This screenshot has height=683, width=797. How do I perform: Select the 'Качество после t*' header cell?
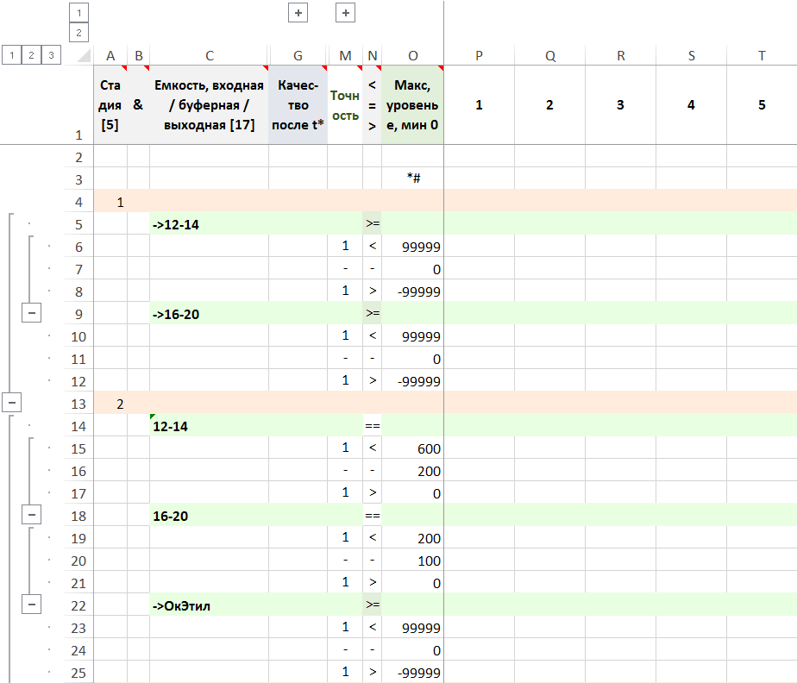[x=298, y=104]
